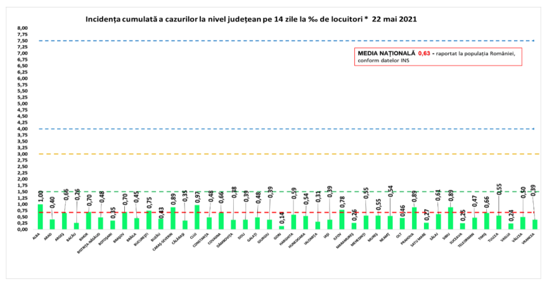Click the 8,00 label on the y-axis
This screenshot has width=547, height=284.
pyautogui.click(x=22, y=29)
